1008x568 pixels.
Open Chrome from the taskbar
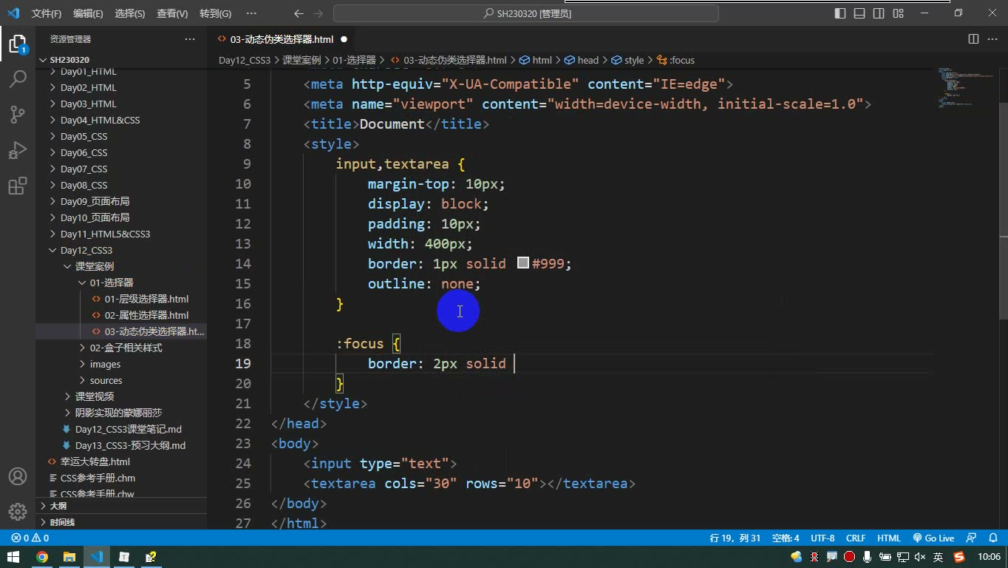pyautogui.click(x=42, y=557)
